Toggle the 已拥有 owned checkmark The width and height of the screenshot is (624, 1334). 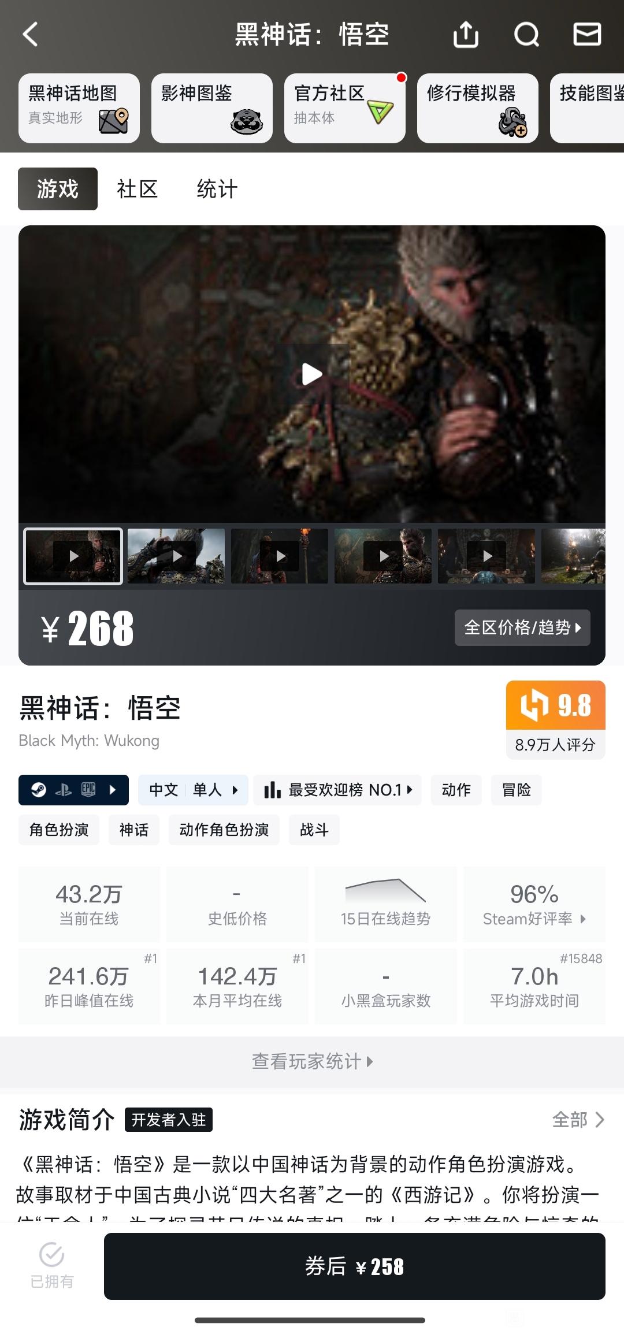click(x=52, y=1266)
